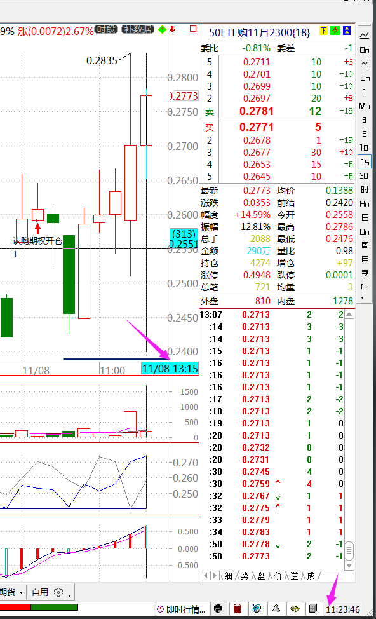Open the 价 tab under tick list

pos(278,576)
